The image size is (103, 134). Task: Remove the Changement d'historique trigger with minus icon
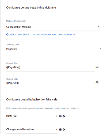tap(64, 129)
